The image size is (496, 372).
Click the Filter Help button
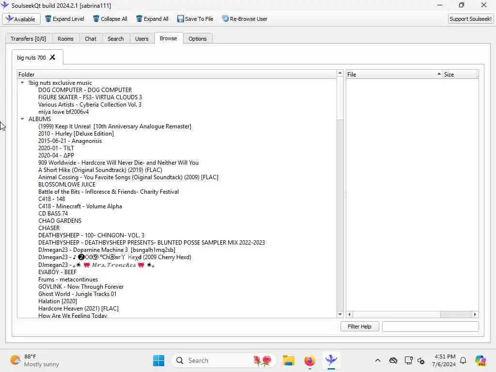point(360,326)
